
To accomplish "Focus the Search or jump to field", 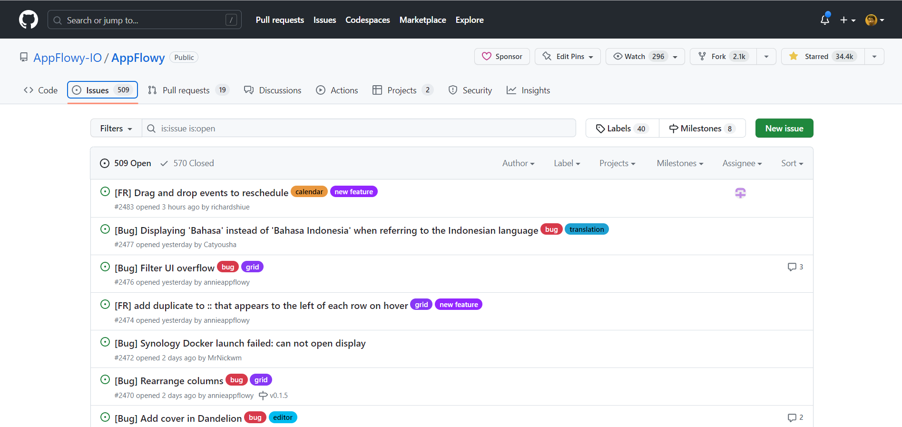I will point(145,20).
